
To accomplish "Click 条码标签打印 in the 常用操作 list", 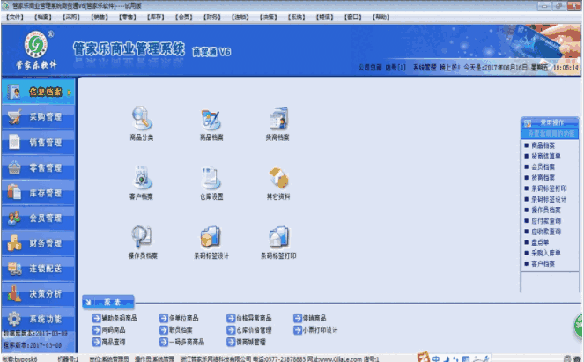I will point(549,188).
